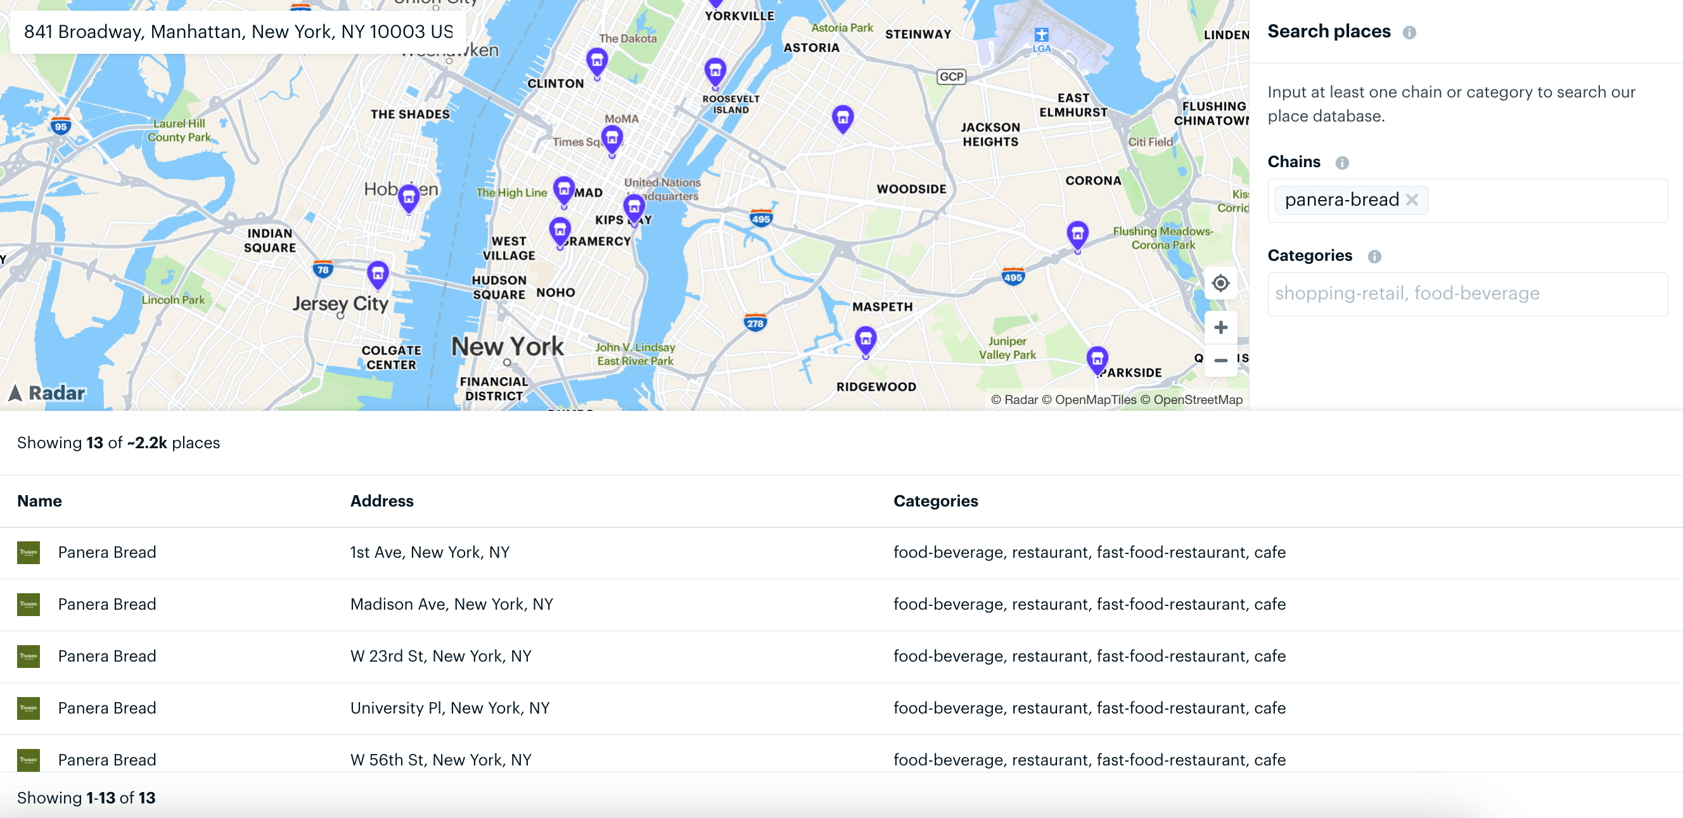Select Panera Bread name in University Pl row
1683x818 pixels.
[x=107, y=708]
